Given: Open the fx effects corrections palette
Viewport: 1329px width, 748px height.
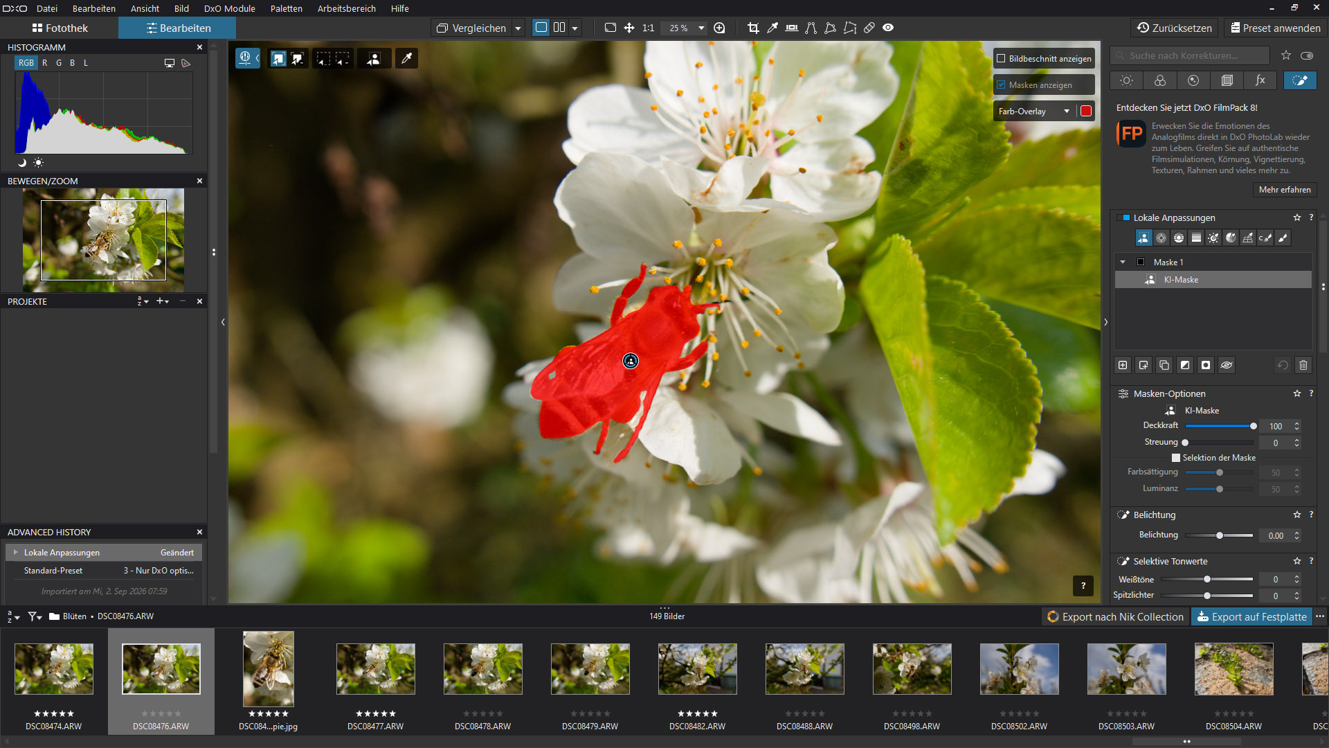Looking at the screenshot, I should coord(1260,80).
